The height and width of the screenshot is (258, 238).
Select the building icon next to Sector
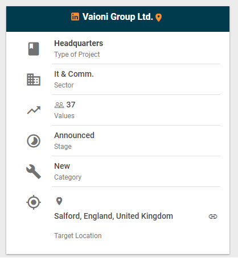34,80
